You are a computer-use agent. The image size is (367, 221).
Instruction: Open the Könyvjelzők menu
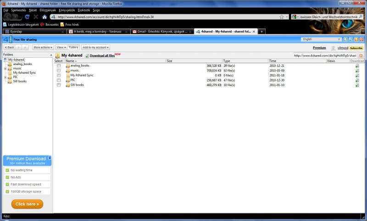point(67,10)
